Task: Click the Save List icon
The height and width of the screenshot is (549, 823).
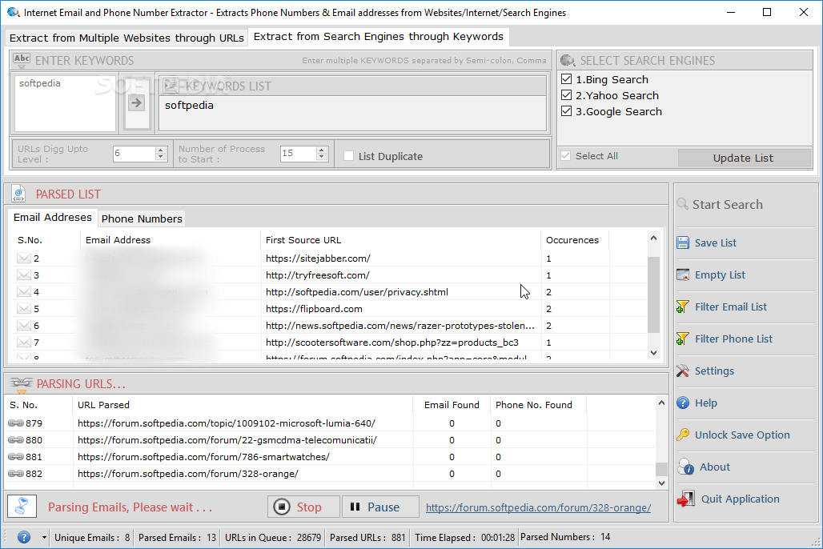Action: tap(684, 242)
